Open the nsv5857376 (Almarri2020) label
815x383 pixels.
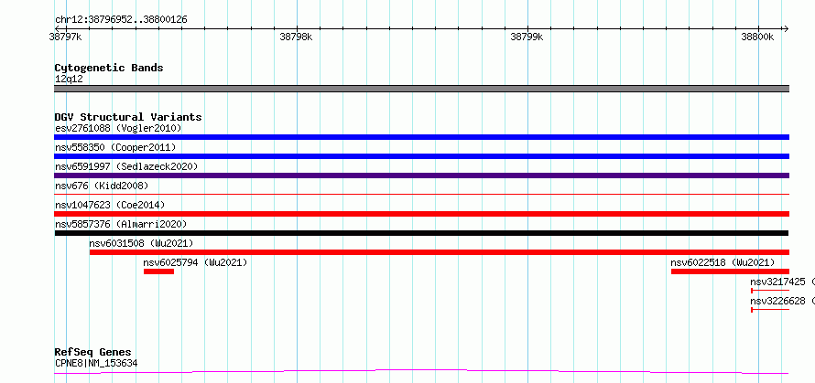(121, 224)
